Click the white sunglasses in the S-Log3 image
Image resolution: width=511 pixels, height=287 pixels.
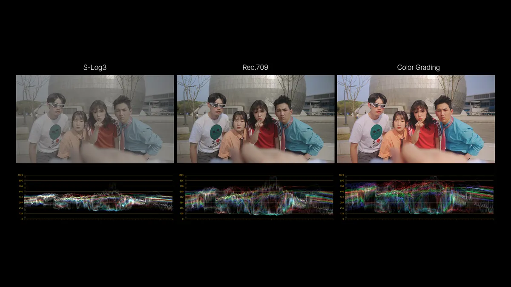coord(56,105)
